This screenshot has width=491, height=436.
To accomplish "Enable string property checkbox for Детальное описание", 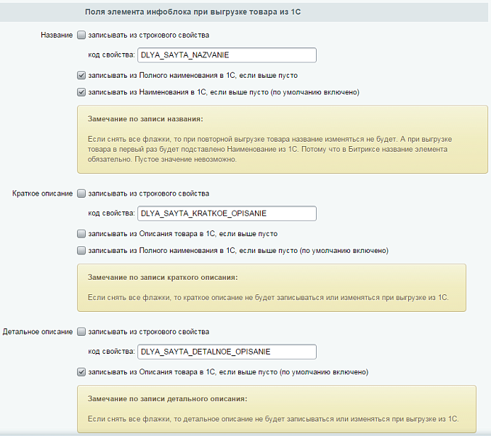I will point(81,332).
